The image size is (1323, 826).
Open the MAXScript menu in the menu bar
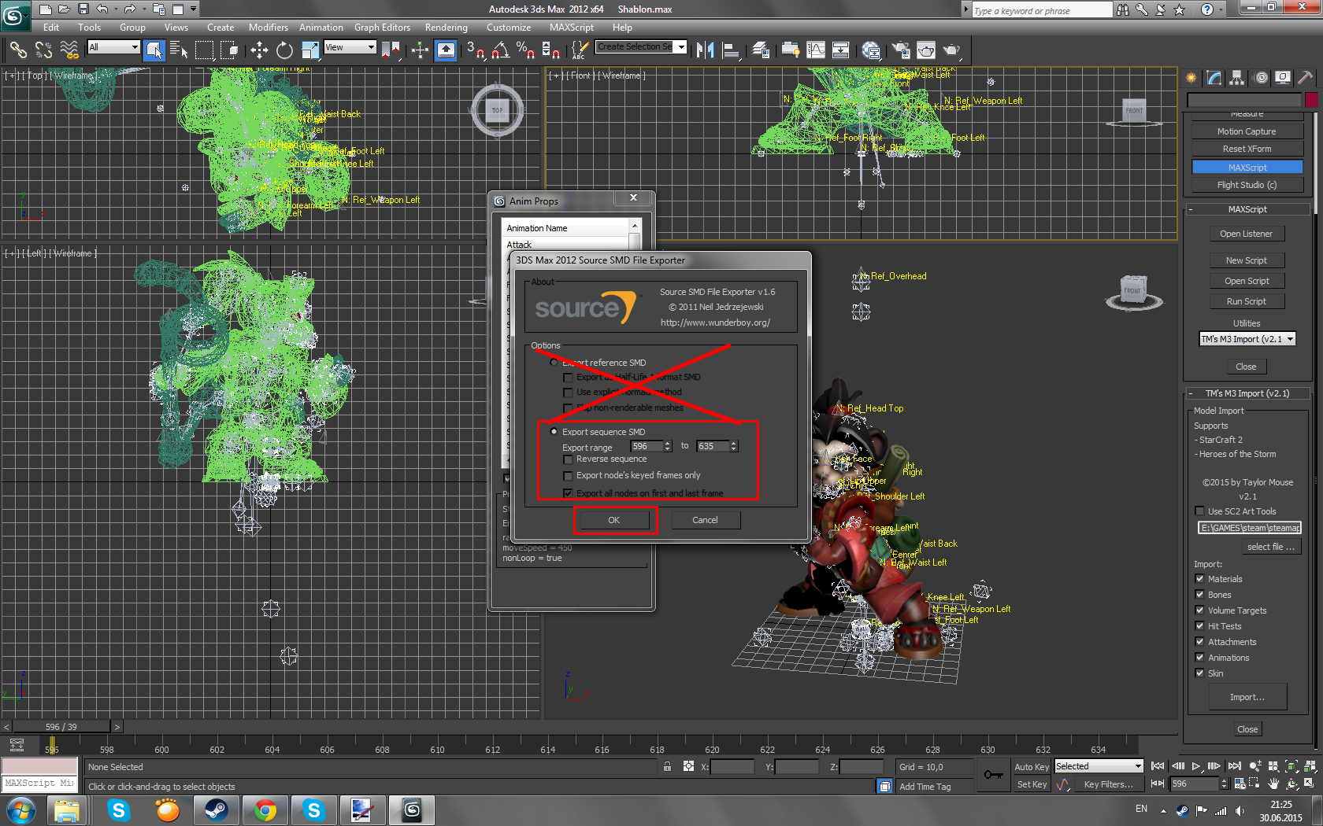coord(572,28)
